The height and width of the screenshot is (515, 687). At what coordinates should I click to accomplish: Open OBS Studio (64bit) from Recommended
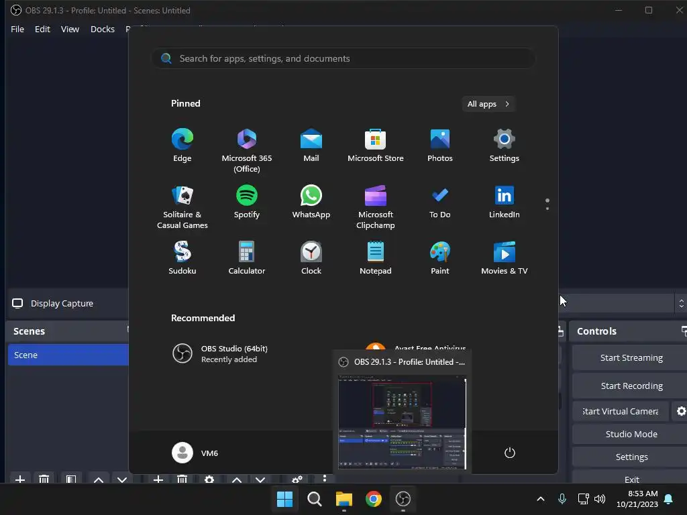pyautogui.click(x=220, y=354)
